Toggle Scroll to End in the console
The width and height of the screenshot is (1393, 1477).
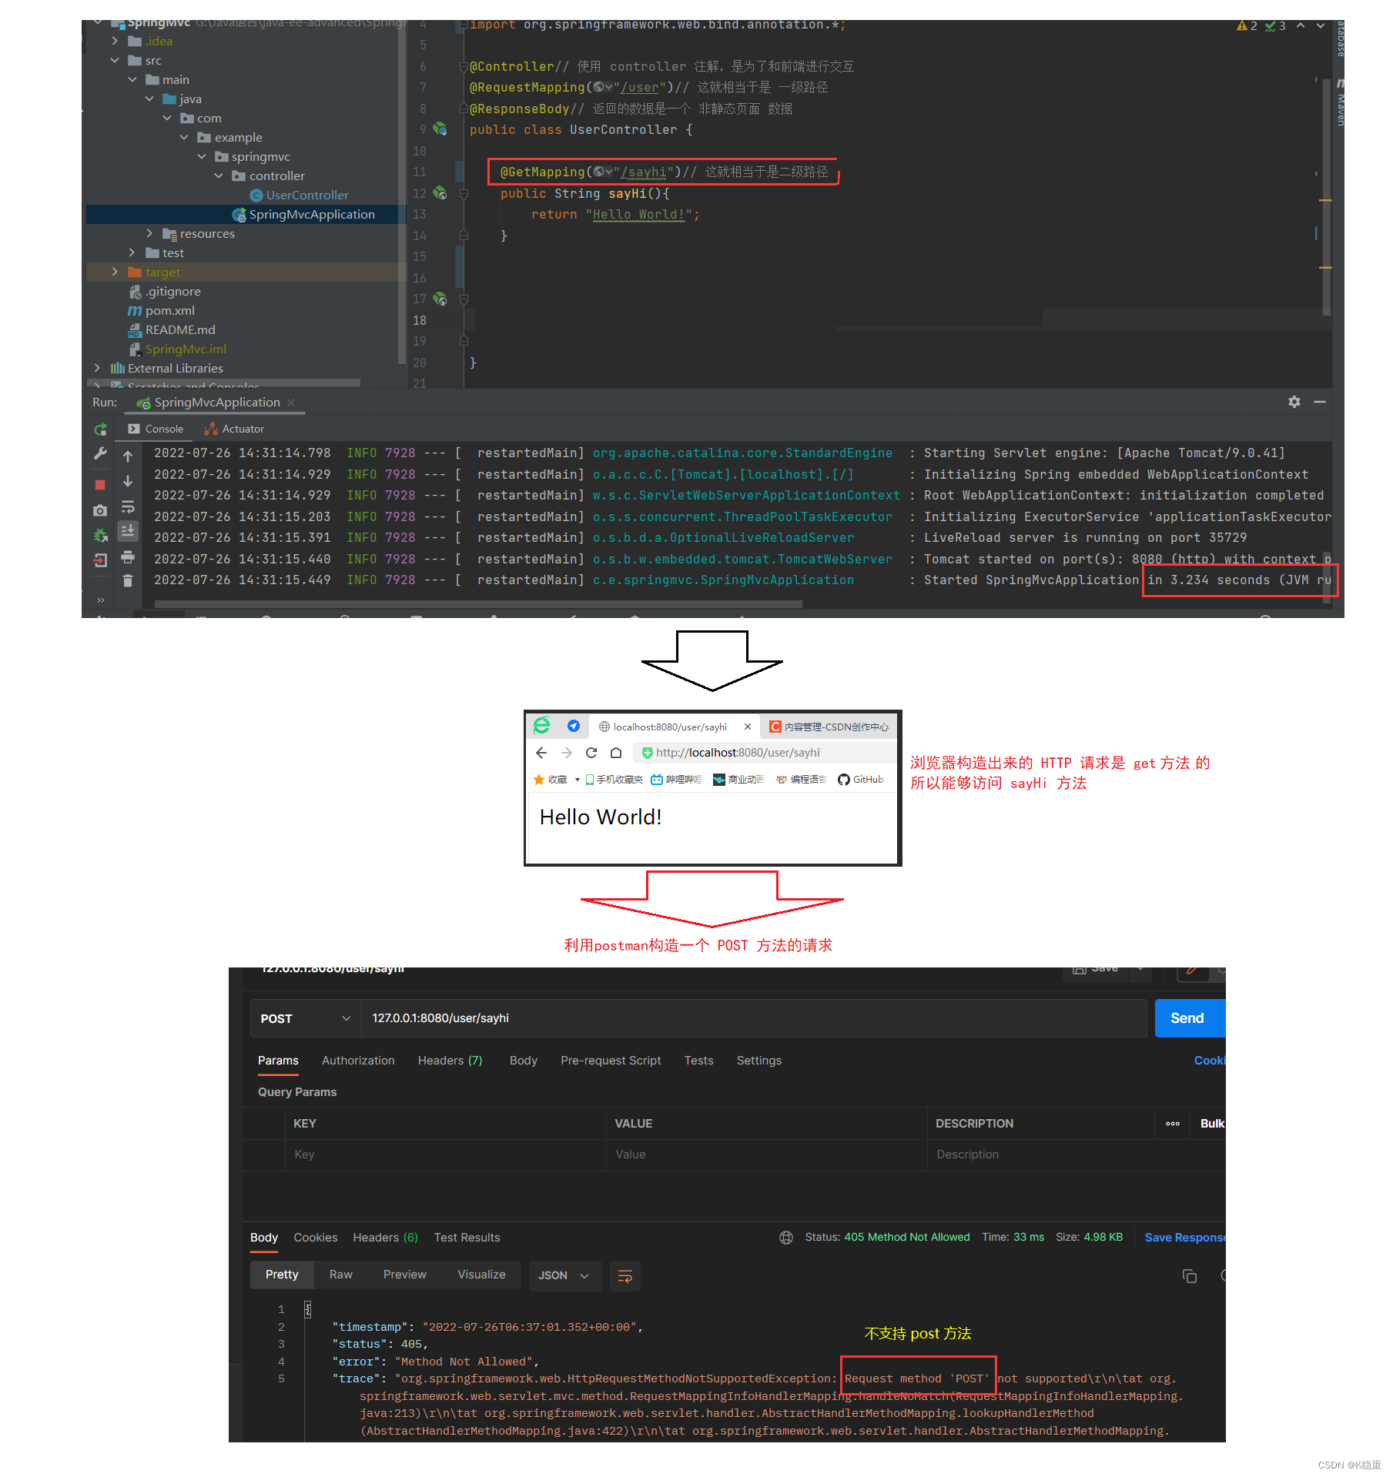pos(128,530)
